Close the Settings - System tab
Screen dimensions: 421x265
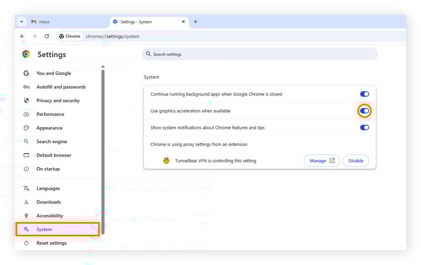coord(183,21)
